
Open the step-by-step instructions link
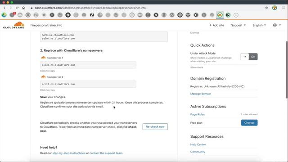click(x=69, y=153)
